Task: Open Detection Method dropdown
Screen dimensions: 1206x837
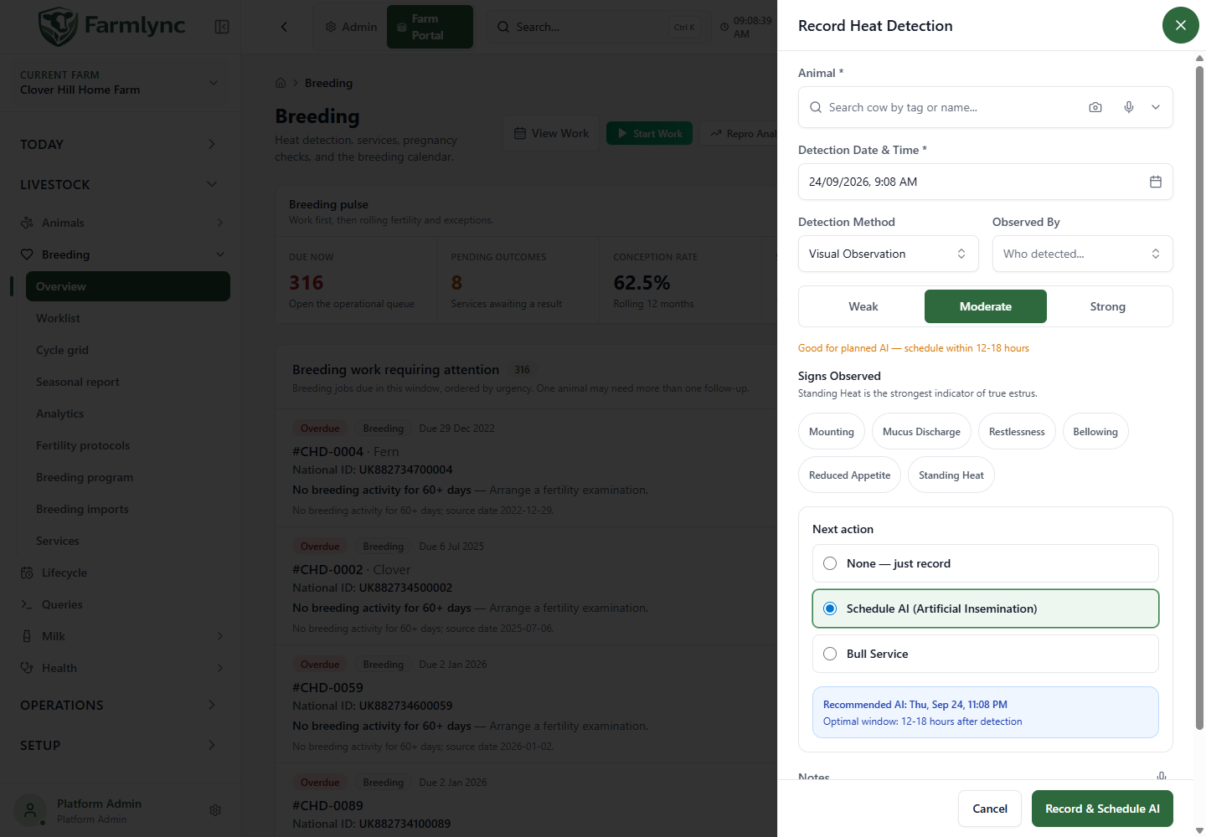Action: pyautogui.click(x=889, y=254)
